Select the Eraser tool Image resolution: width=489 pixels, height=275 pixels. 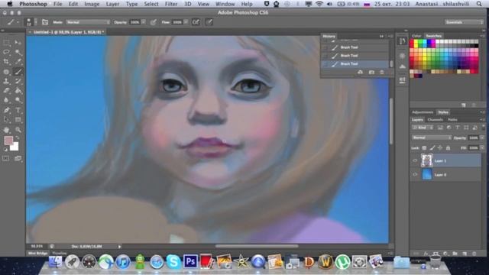(6, 91)
